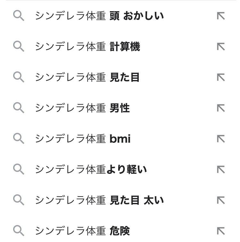240x242 pixels.
Task: Insert より軽い suggestion using arrow icon
Action: pos(221,169)
